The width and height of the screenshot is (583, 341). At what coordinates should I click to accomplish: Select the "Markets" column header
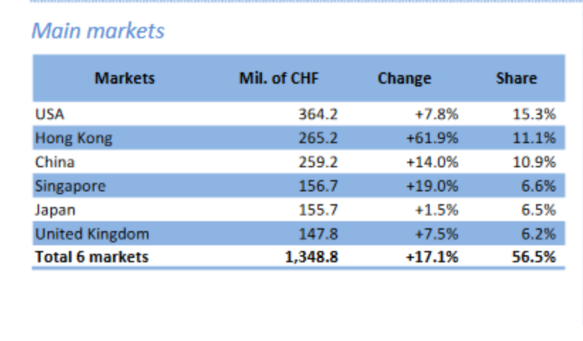point(124,78)
